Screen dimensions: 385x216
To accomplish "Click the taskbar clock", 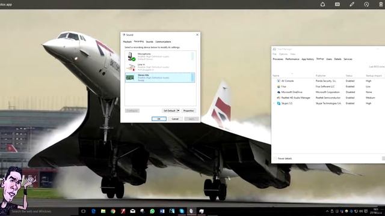I will point(377,211).
